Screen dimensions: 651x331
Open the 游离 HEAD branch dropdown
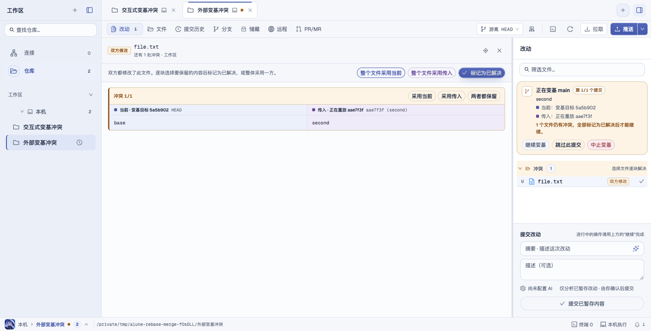coord(500,29)
